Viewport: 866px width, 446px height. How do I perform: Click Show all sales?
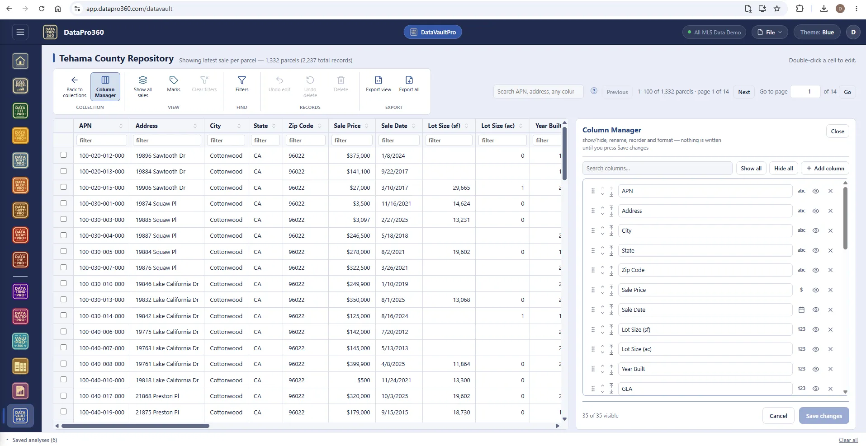click(x=143, y=86)
